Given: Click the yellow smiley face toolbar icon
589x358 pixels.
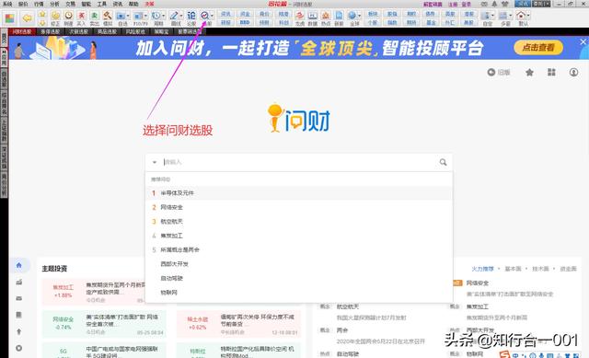Looking at the screenshot, I should (55, 16).
